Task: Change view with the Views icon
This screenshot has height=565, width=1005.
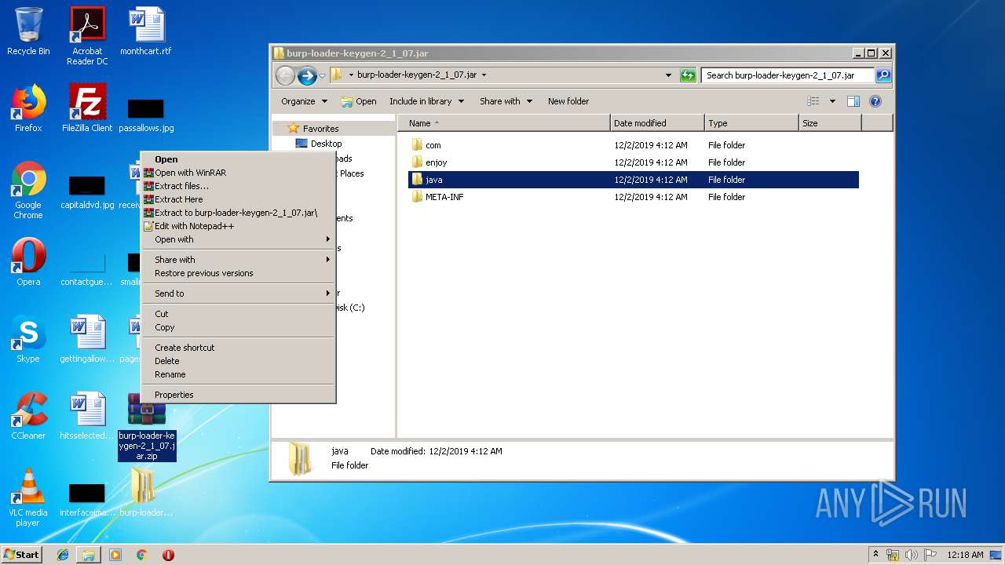Action: pyautogui.click(x=813, y=101)
